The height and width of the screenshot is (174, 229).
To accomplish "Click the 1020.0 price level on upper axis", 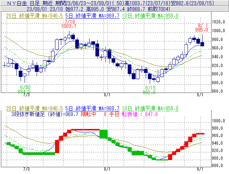I will [218, 22].
